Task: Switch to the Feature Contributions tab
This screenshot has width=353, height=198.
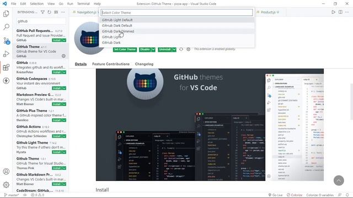Action: pos(111,64)
